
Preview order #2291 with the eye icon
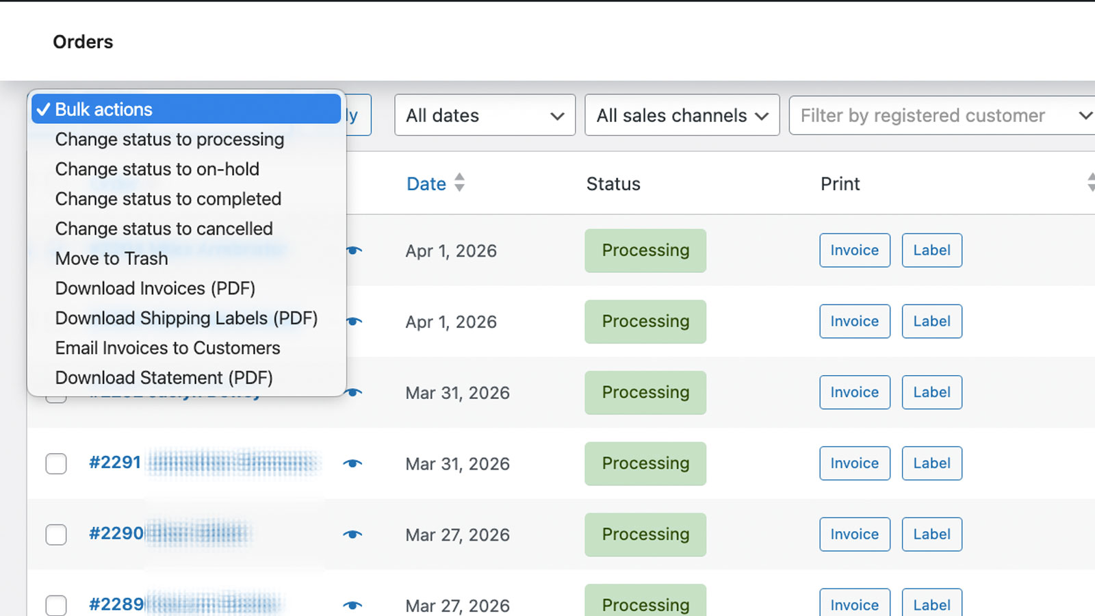pyautogui.click(x=352, y=463)
